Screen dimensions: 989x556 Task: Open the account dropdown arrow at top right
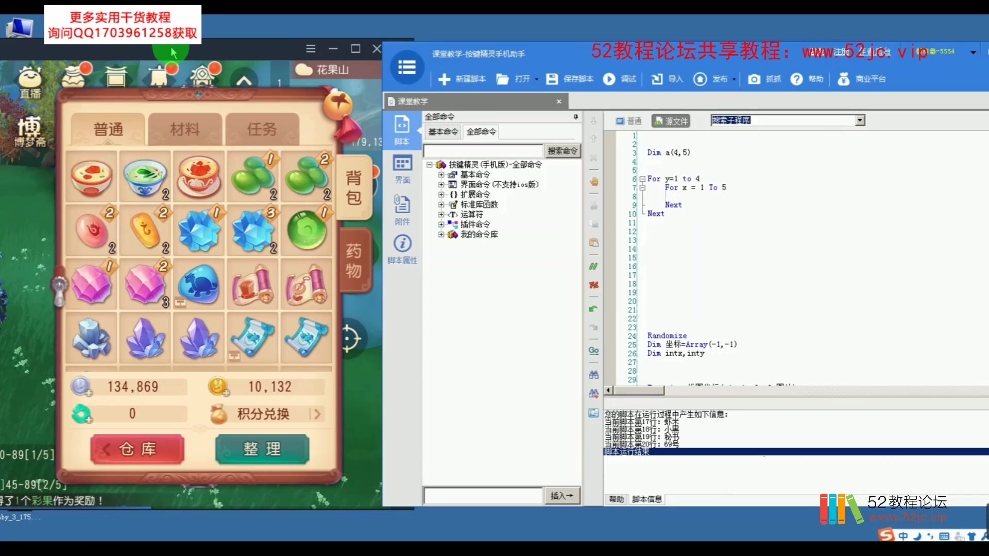973,52
